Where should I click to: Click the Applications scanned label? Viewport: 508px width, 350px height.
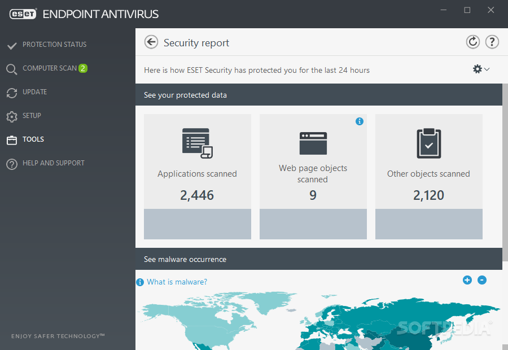pyautogui.click(x=198, y=174)
